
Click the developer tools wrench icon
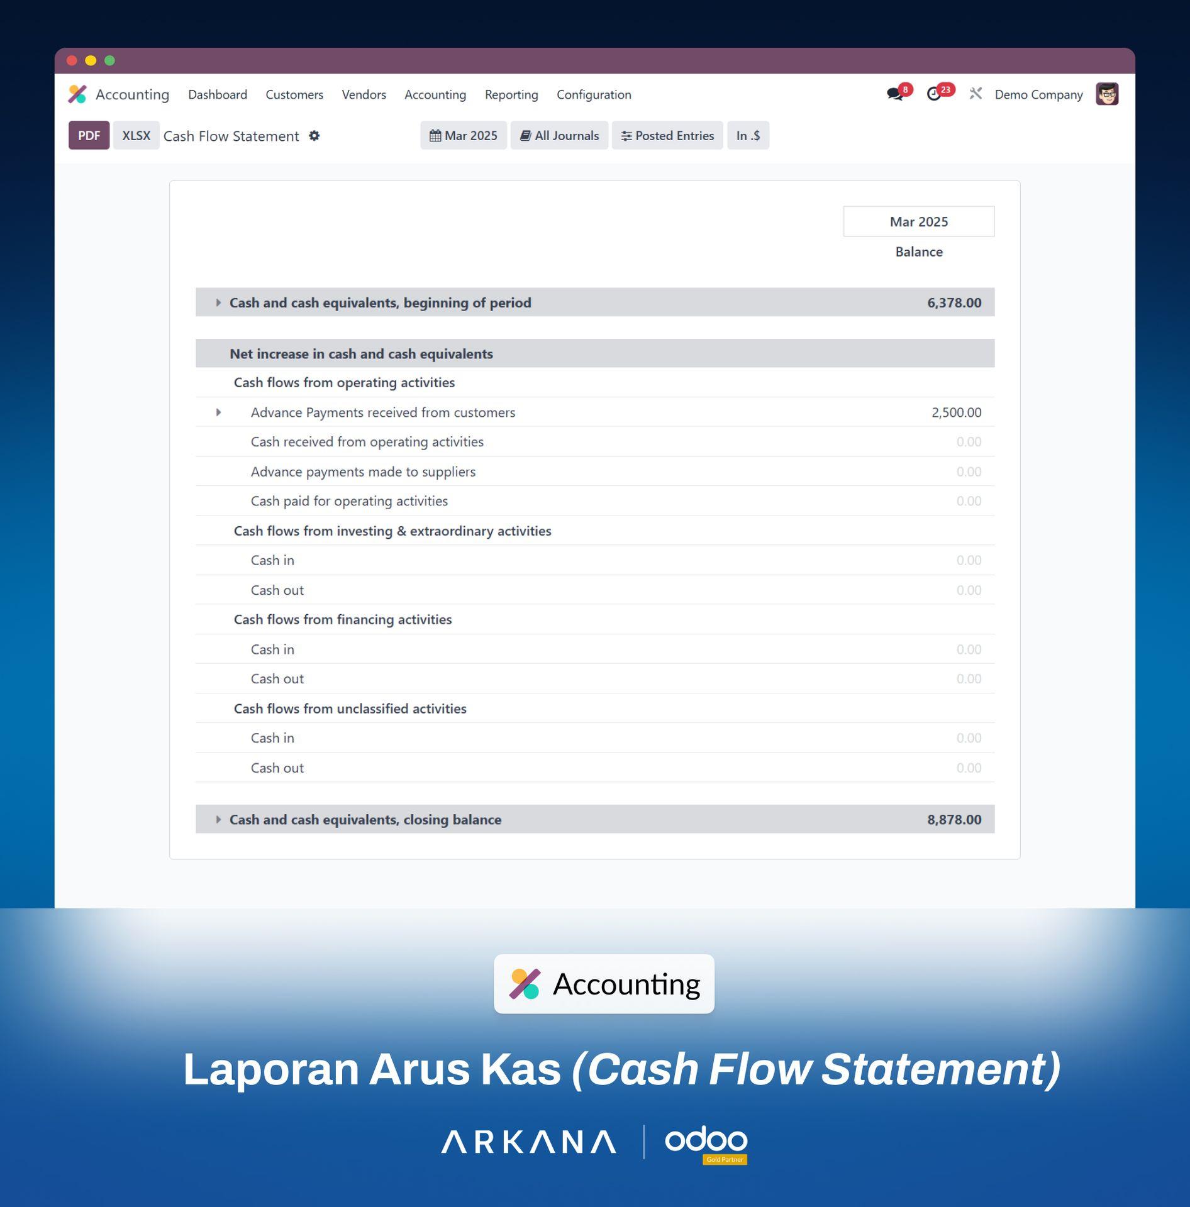976,94
